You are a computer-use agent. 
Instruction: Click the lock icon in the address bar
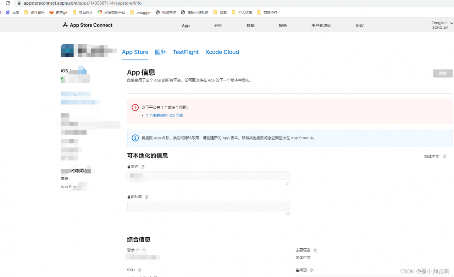(20, 3)
